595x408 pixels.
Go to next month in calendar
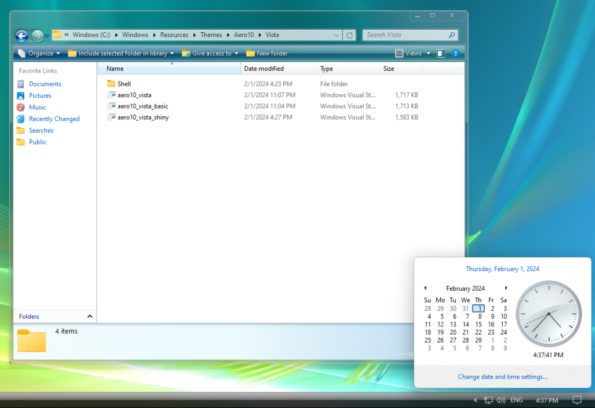(x=506, y=288)
